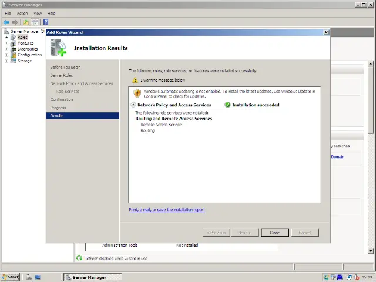376x282 pixels.
Task: Select the Before You Begin wizard step
Action: click(x=65, y=67)
